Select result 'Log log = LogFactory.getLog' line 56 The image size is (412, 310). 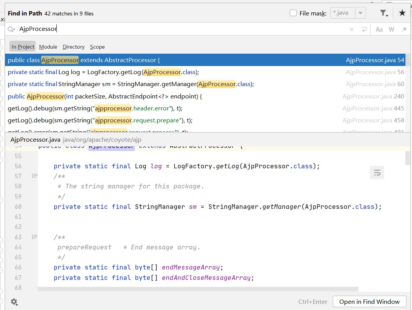pyautogui.click(x=205, y=72)
